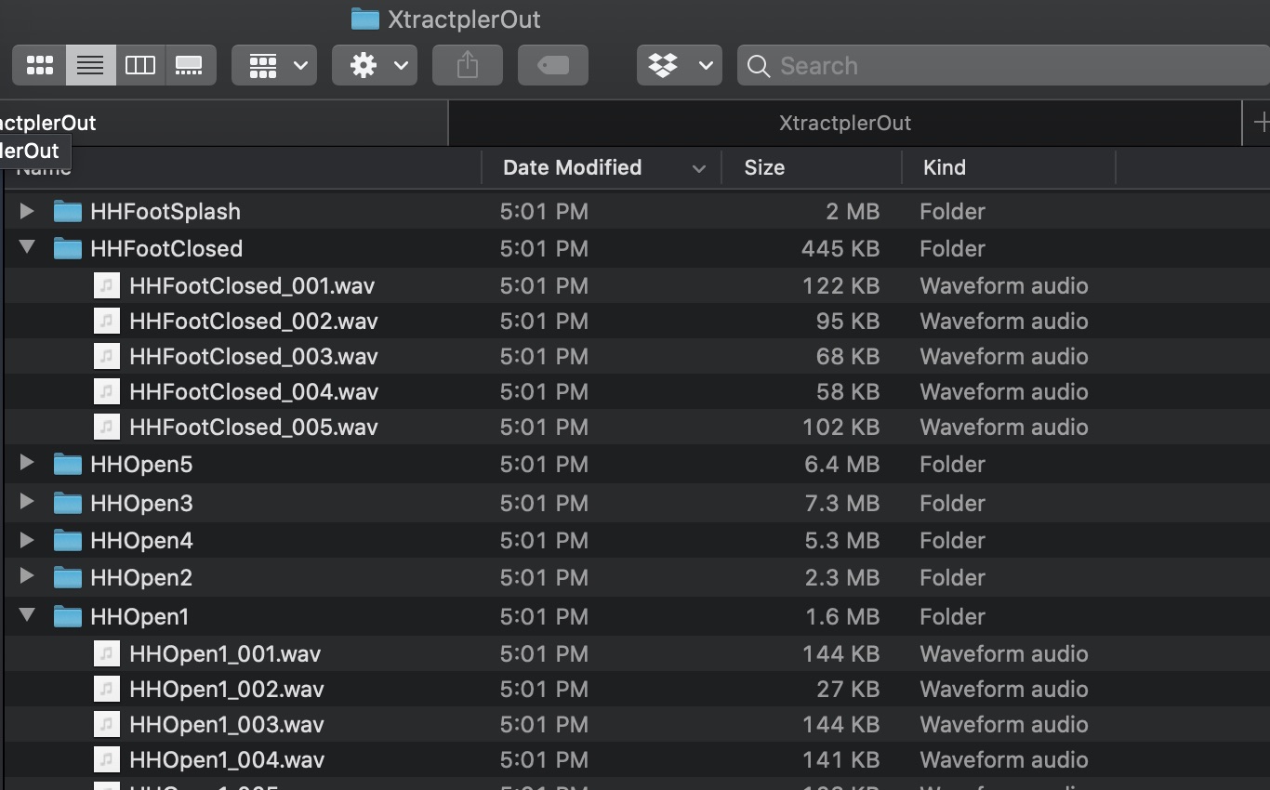1270x790 pixels.
Task: Open the group-by dropdown in the toolbar
Action: pos(273,65)
